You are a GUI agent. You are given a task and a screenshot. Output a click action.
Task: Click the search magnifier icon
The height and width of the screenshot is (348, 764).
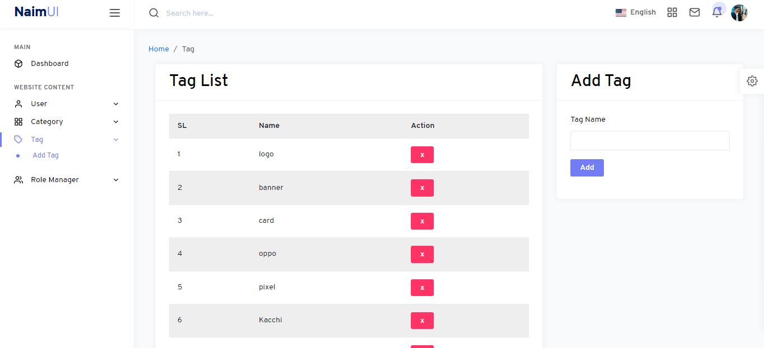click(x=154, y=13)
